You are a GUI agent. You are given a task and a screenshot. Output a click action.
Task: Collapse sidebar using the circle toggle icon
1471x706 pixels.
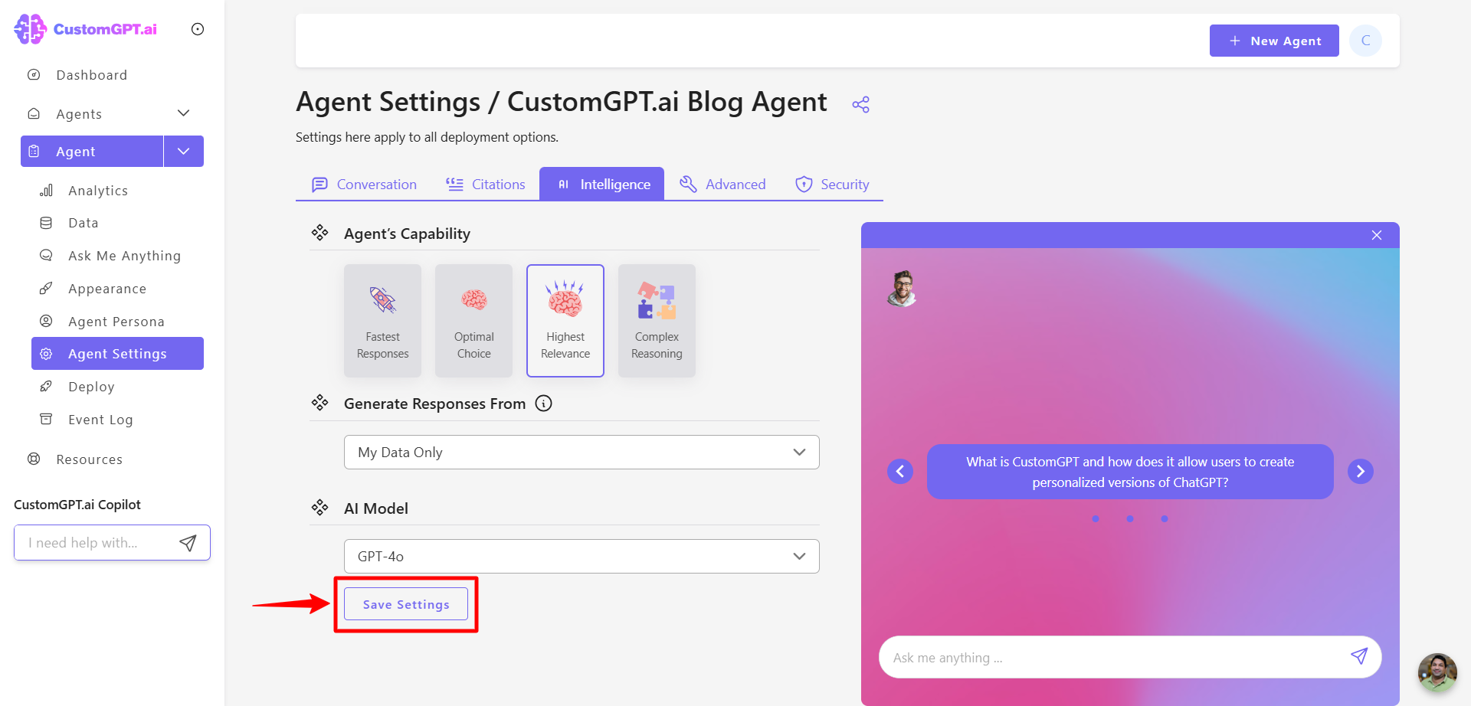click(198, 29)
